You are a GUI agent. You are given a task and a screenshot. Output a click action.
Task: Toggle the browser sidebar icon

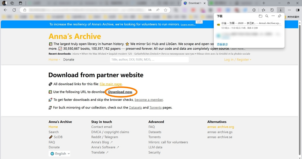(297, 10)
